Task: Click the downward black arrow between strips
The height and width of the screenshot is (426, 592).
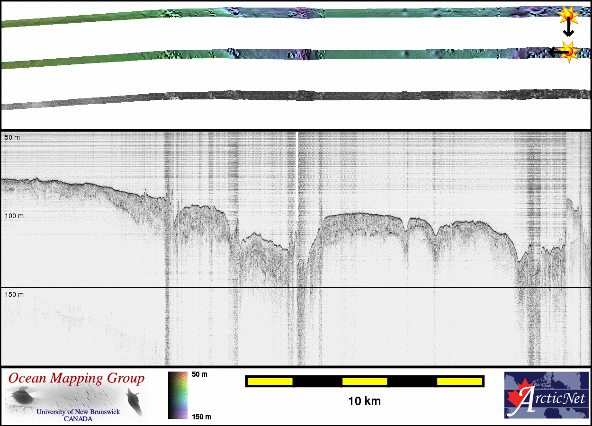Action: tap(568, 30)
